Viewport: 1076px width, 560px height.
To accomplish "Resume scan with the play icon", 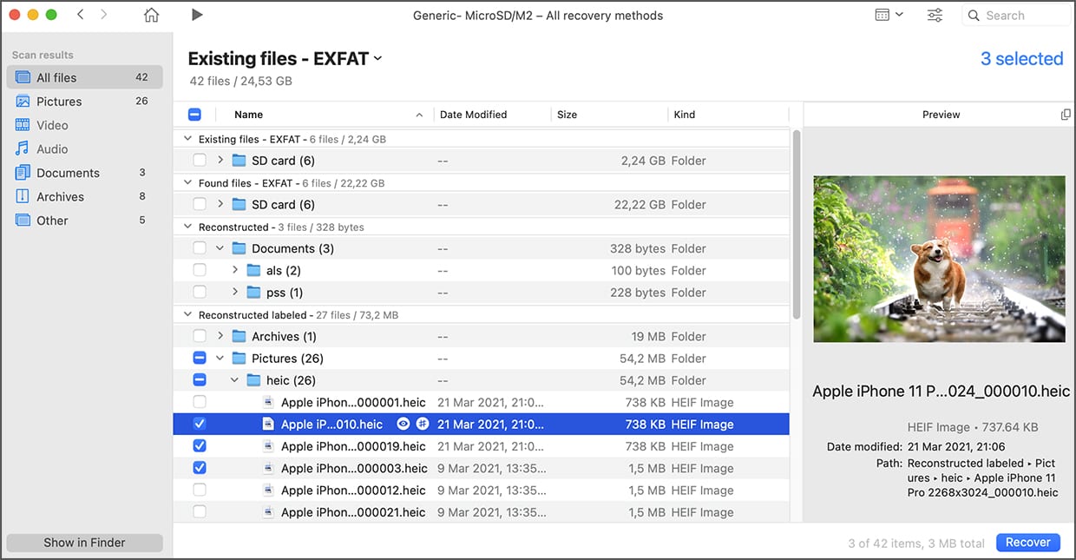I will click(x=197, y=15).
